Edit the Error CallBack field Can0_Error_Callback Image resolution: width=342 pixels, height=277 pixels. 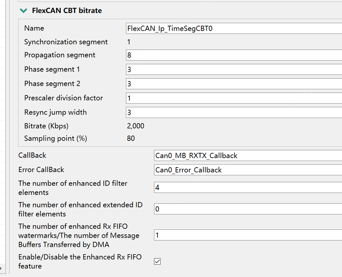223,170
